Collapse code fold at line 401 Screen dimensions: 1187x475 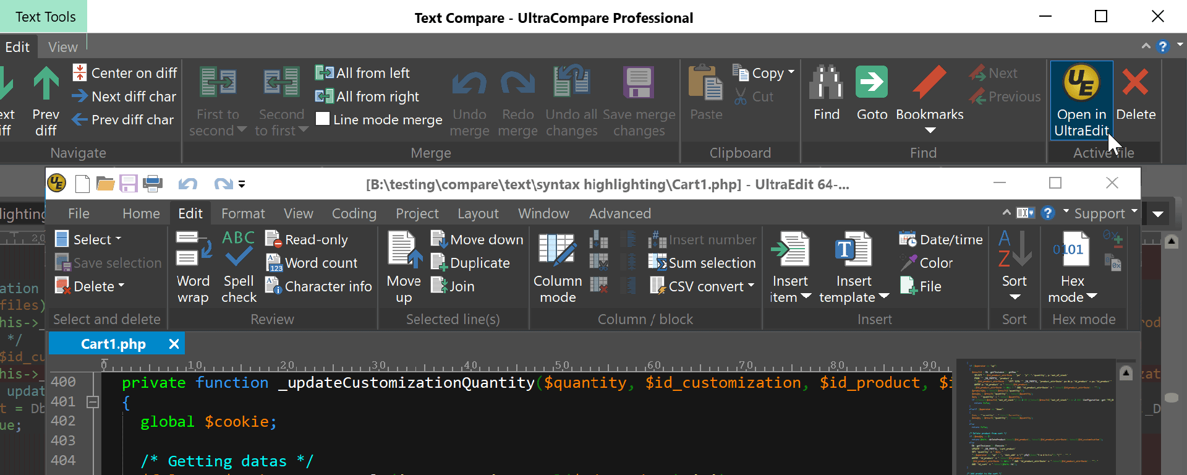tap(93, 402)
